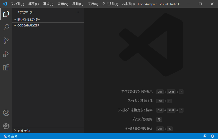The image size is (218, 139).
Task: Open the 表示(V) menu
Action: point(63,4)
